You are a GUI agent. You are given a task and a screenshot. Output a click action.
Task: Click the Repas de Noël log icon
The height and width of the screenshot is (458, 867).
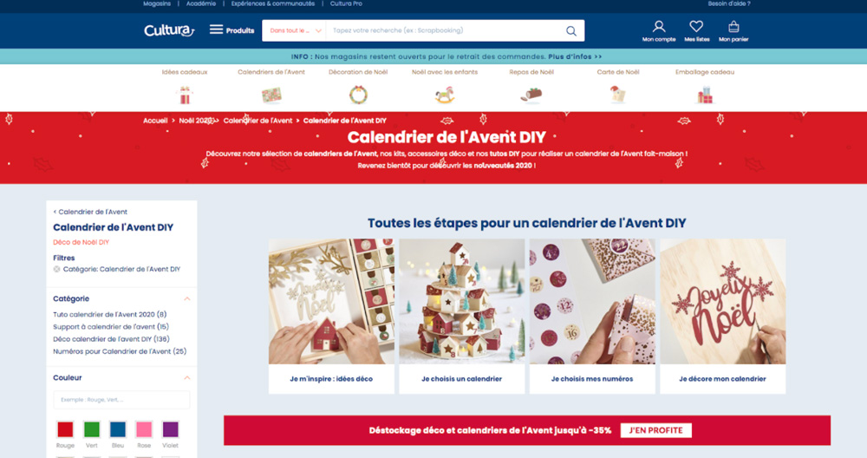(x=531, y=95)
